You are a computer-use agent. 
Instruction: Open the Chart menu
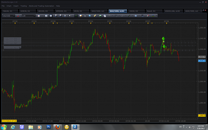click(9, 6)
